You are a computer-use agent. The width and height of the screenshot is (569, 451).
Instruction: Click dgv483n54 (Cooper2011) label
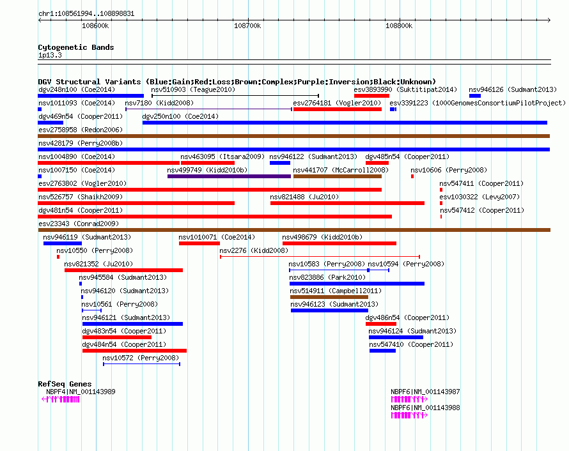click(124, 331)
